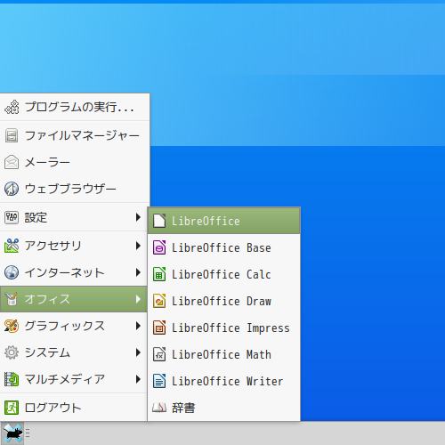Expand the アクセサリ submenu arrow
This screenshot has height=445, width=445.
coord(138,246)
